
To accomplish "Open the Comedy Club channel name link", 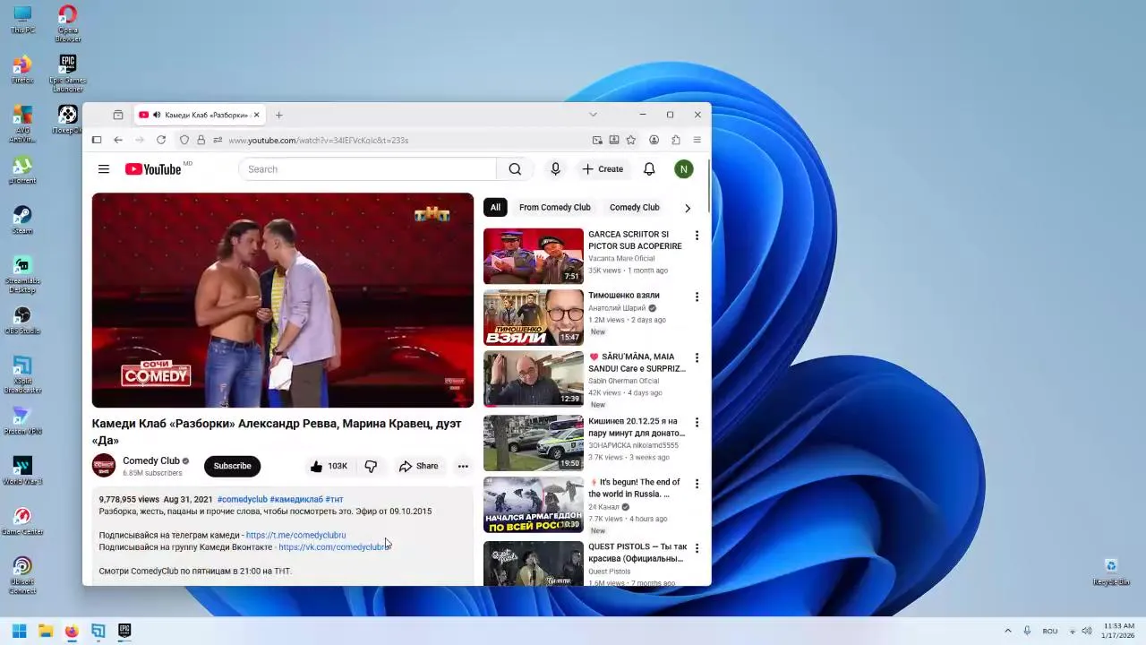I will coord(151,461).
